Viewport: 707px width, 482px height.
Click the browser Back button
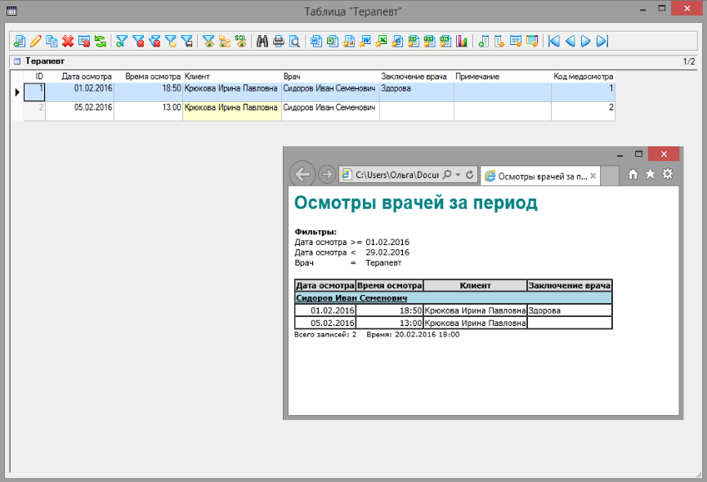point(302,174)
